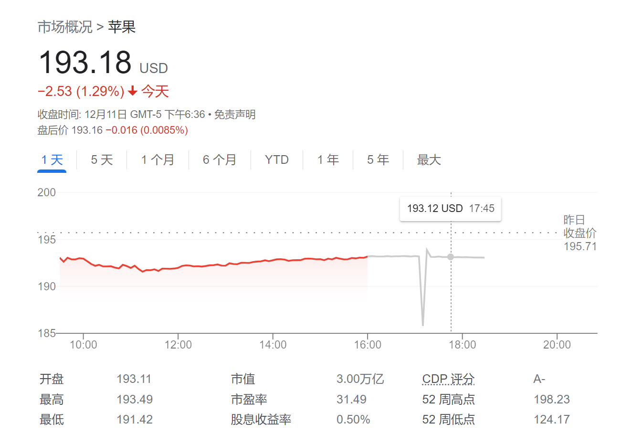This screenshot has height=434, width=621.
Task: Switch to the 5 天 time range tab
Action: click(x=101, y=160)
